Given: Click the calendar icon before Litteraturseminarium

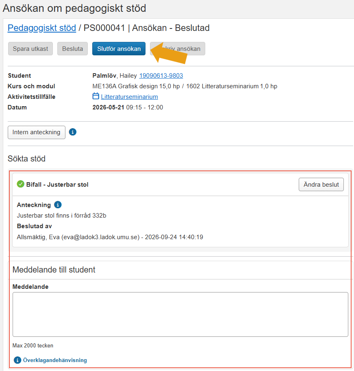Looking at the screenshot, I should coord(96,96).
